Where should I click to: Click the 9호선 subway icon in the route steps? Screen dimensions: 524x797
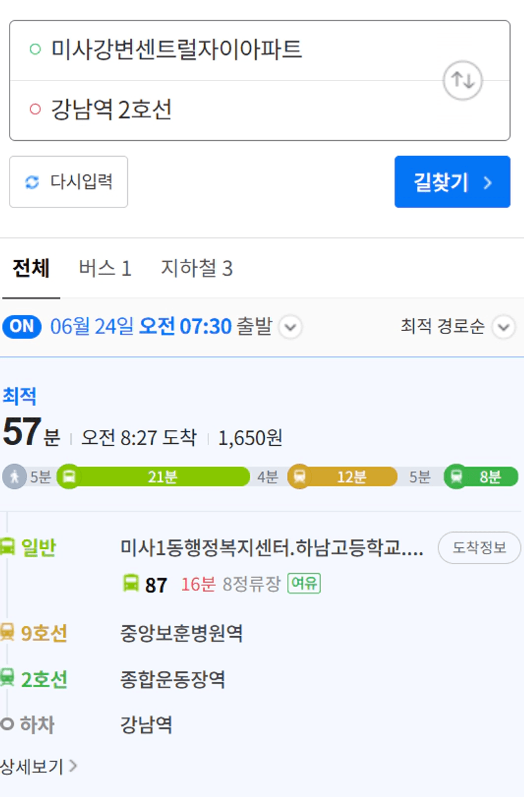7,632
